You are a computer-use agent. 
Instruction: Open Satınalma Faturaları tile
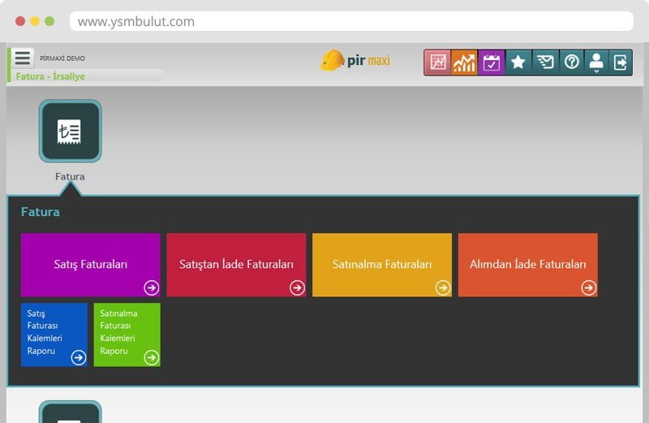pyautogui.click(x=381, y=265)
